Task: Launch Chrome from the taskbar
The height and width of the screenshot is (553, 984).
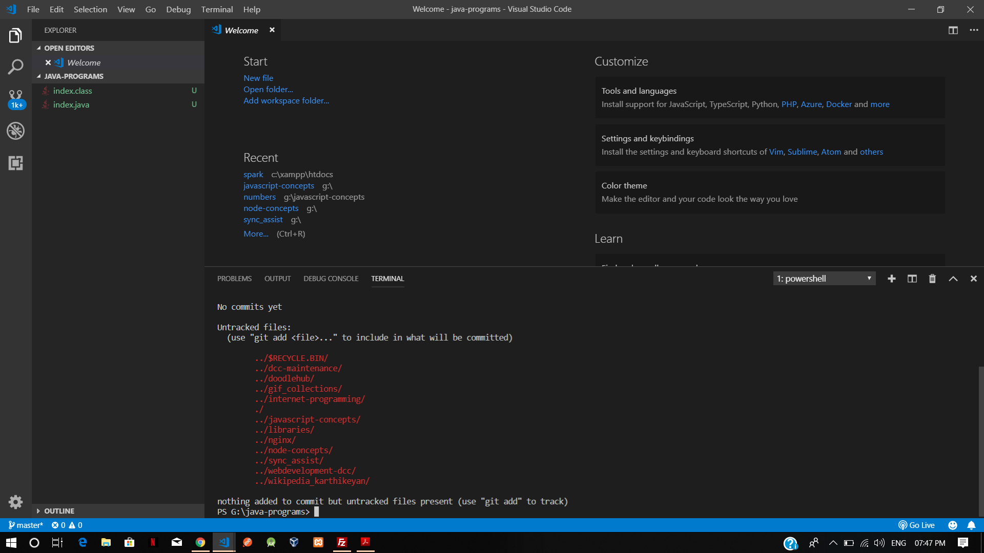Action: coord(200,542)
